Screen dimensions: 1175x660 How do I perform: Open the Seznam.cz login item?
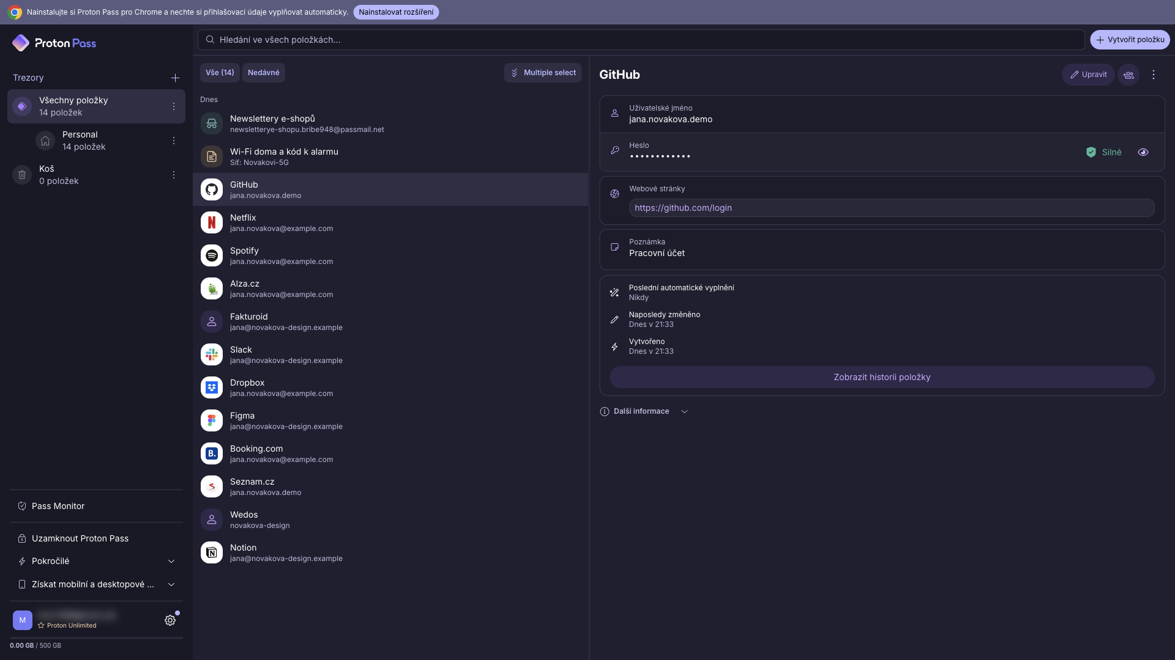click(390, 486)
